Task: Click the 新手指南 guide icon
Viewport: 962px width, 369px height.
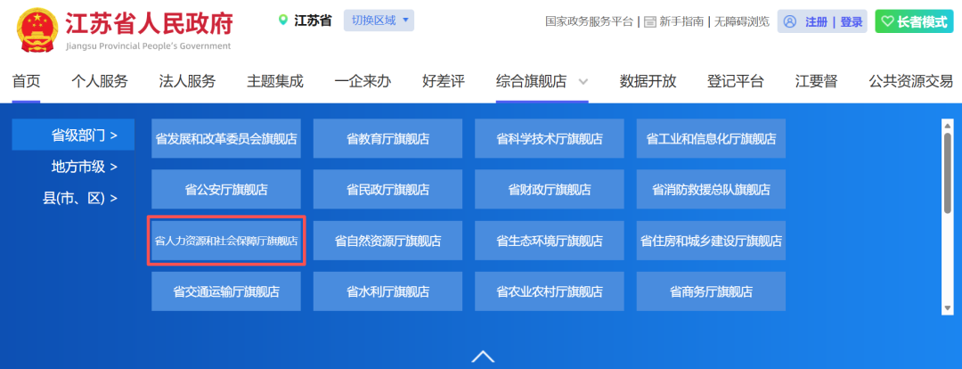Action: tap(649, 22)
